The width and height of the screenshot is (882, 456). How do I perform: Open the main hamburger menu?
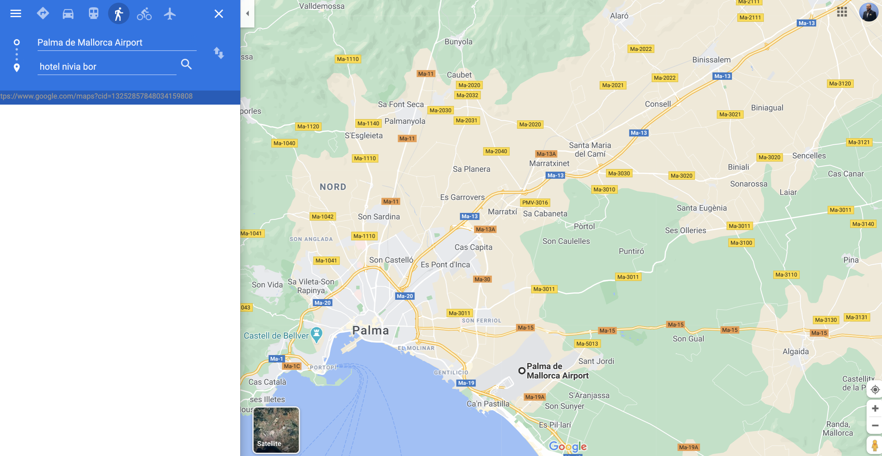click(16, 14)
